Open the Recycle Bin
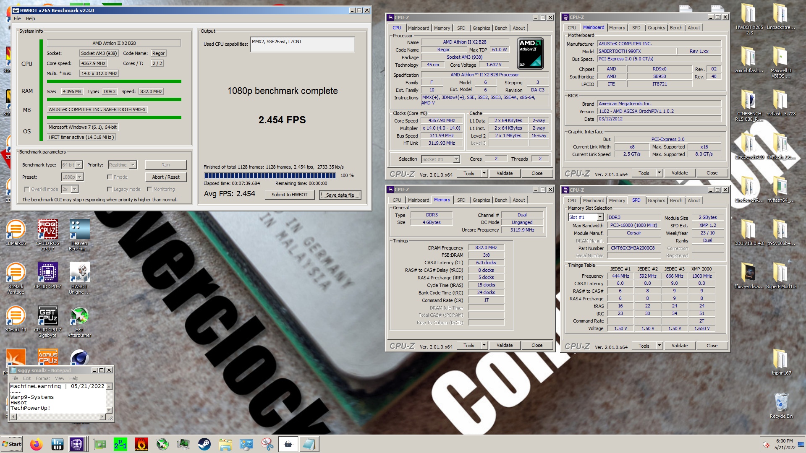Viewport: 806px width, 453px height. pos(781,405)
